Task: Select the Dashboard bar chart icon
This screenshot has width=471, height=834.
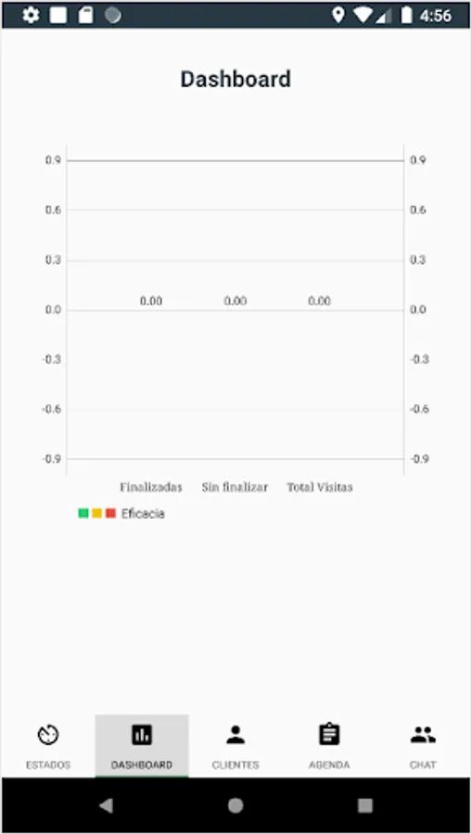Action: pyautogui.click(x=142, y=735)
